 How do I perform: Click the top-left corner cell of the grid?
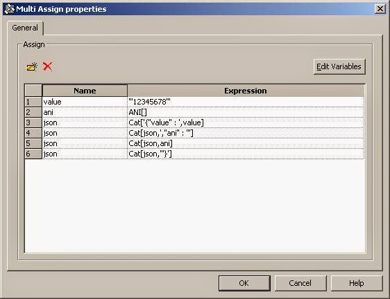click(x=33, y=91)
